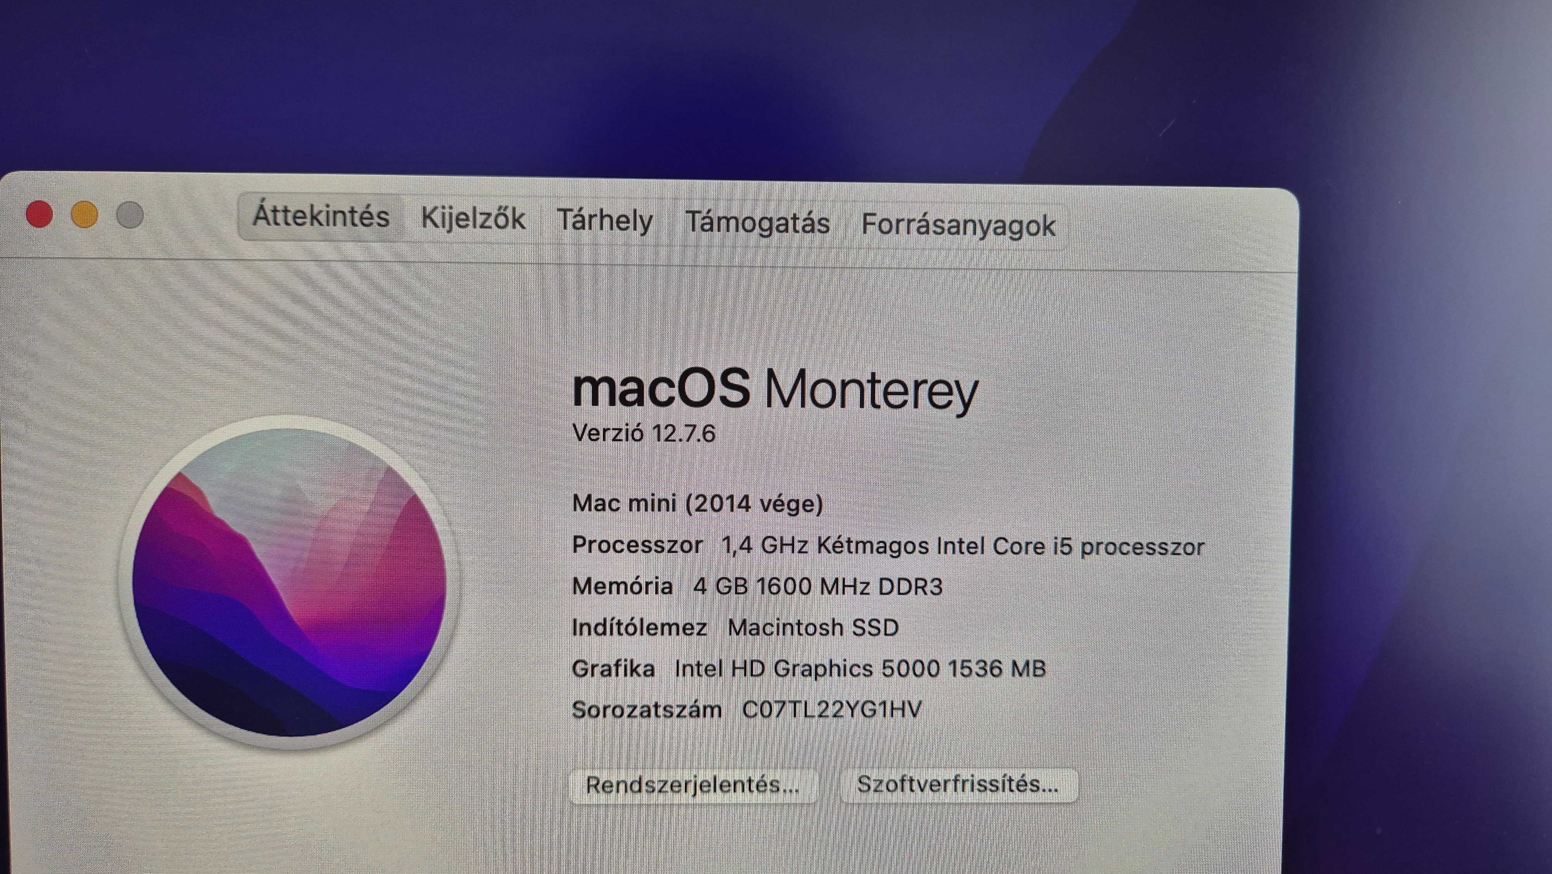Open Rendszerjelentés system report

point(693,785)
